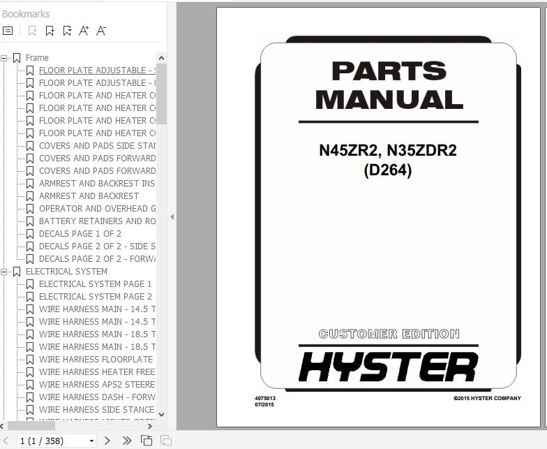Open WIRE HARNESS DASH FORWARD bookmark
The image size is (547, 449).
coord(97,397)
